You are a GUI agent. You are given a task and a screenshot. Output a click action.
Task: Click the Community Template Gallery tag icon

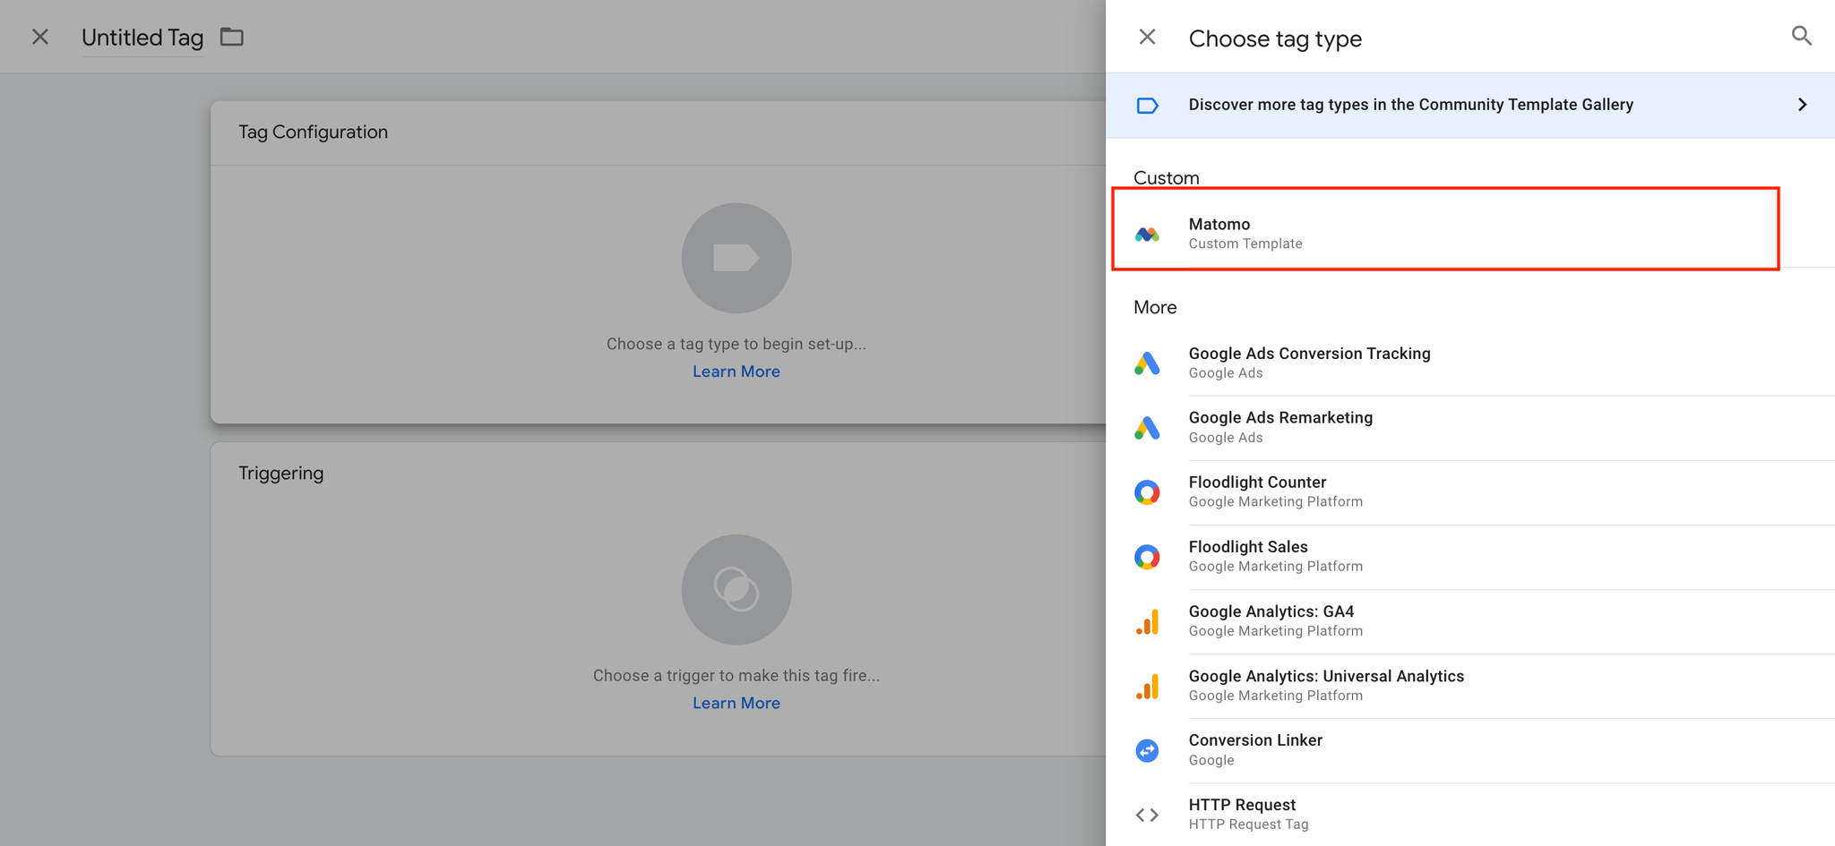tap(1147, 106)
